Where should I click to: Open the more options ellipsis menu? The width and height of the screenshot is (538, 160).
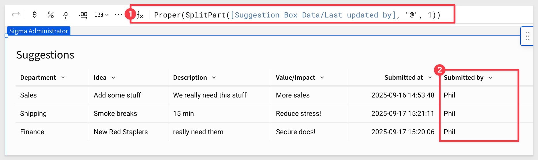(x=118, y=15)
